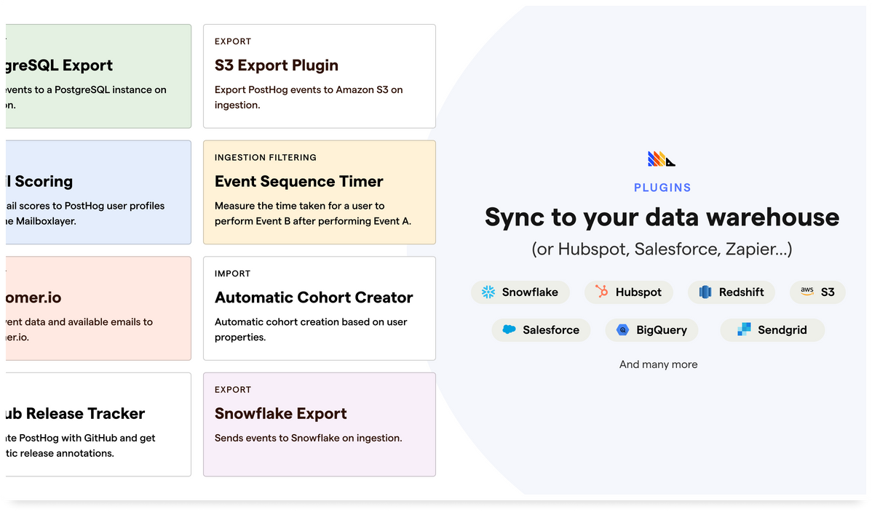Click the AWS logo on the S3 pill
This screenshot has width=872, height=512.
click(806, 292)
